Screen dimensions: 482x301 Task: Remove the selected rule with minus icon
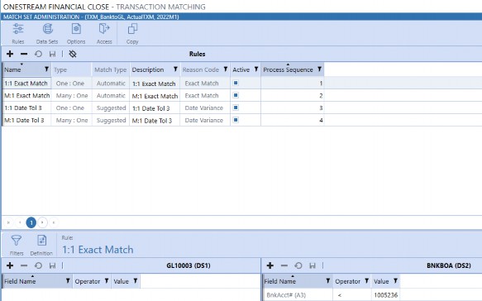(24, 54)
